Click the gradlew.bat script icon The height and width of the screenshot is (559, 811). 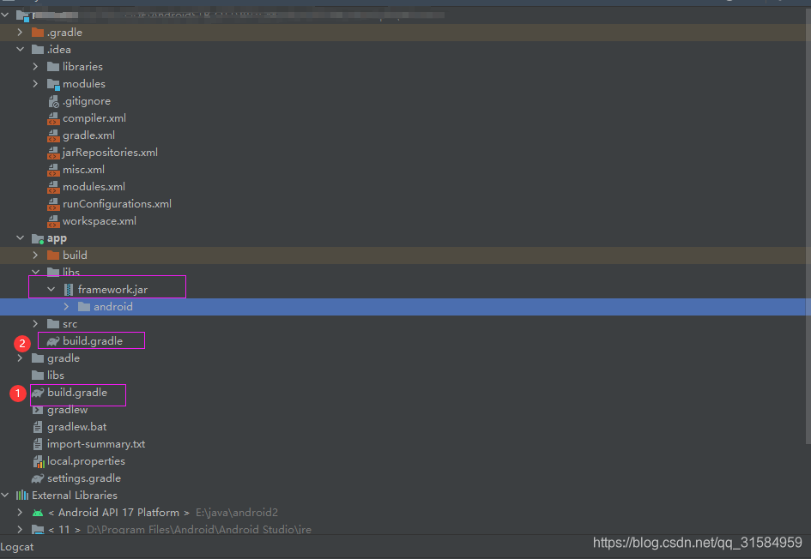pos(38,426)
